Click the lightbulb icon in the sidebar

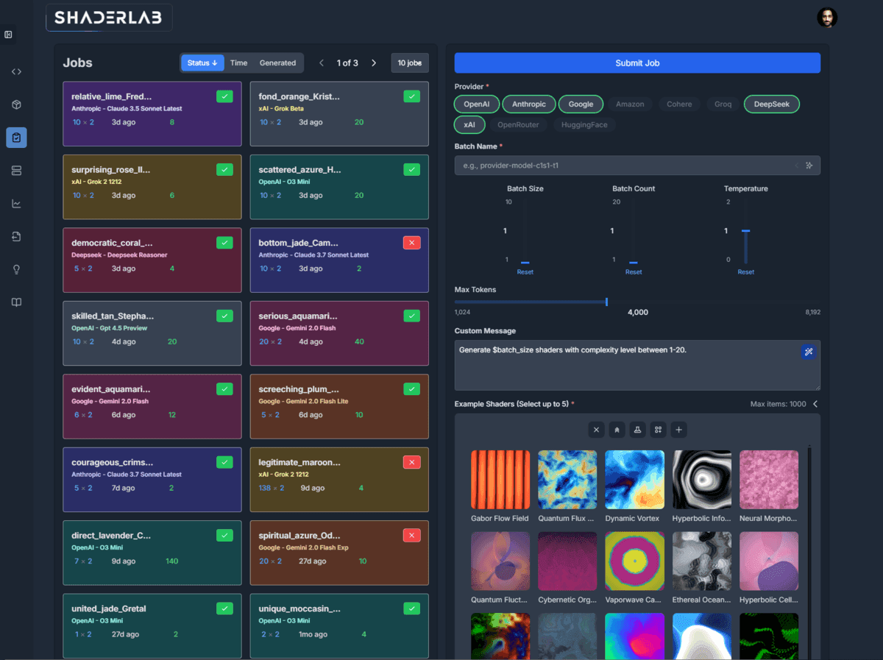point(16,269)
